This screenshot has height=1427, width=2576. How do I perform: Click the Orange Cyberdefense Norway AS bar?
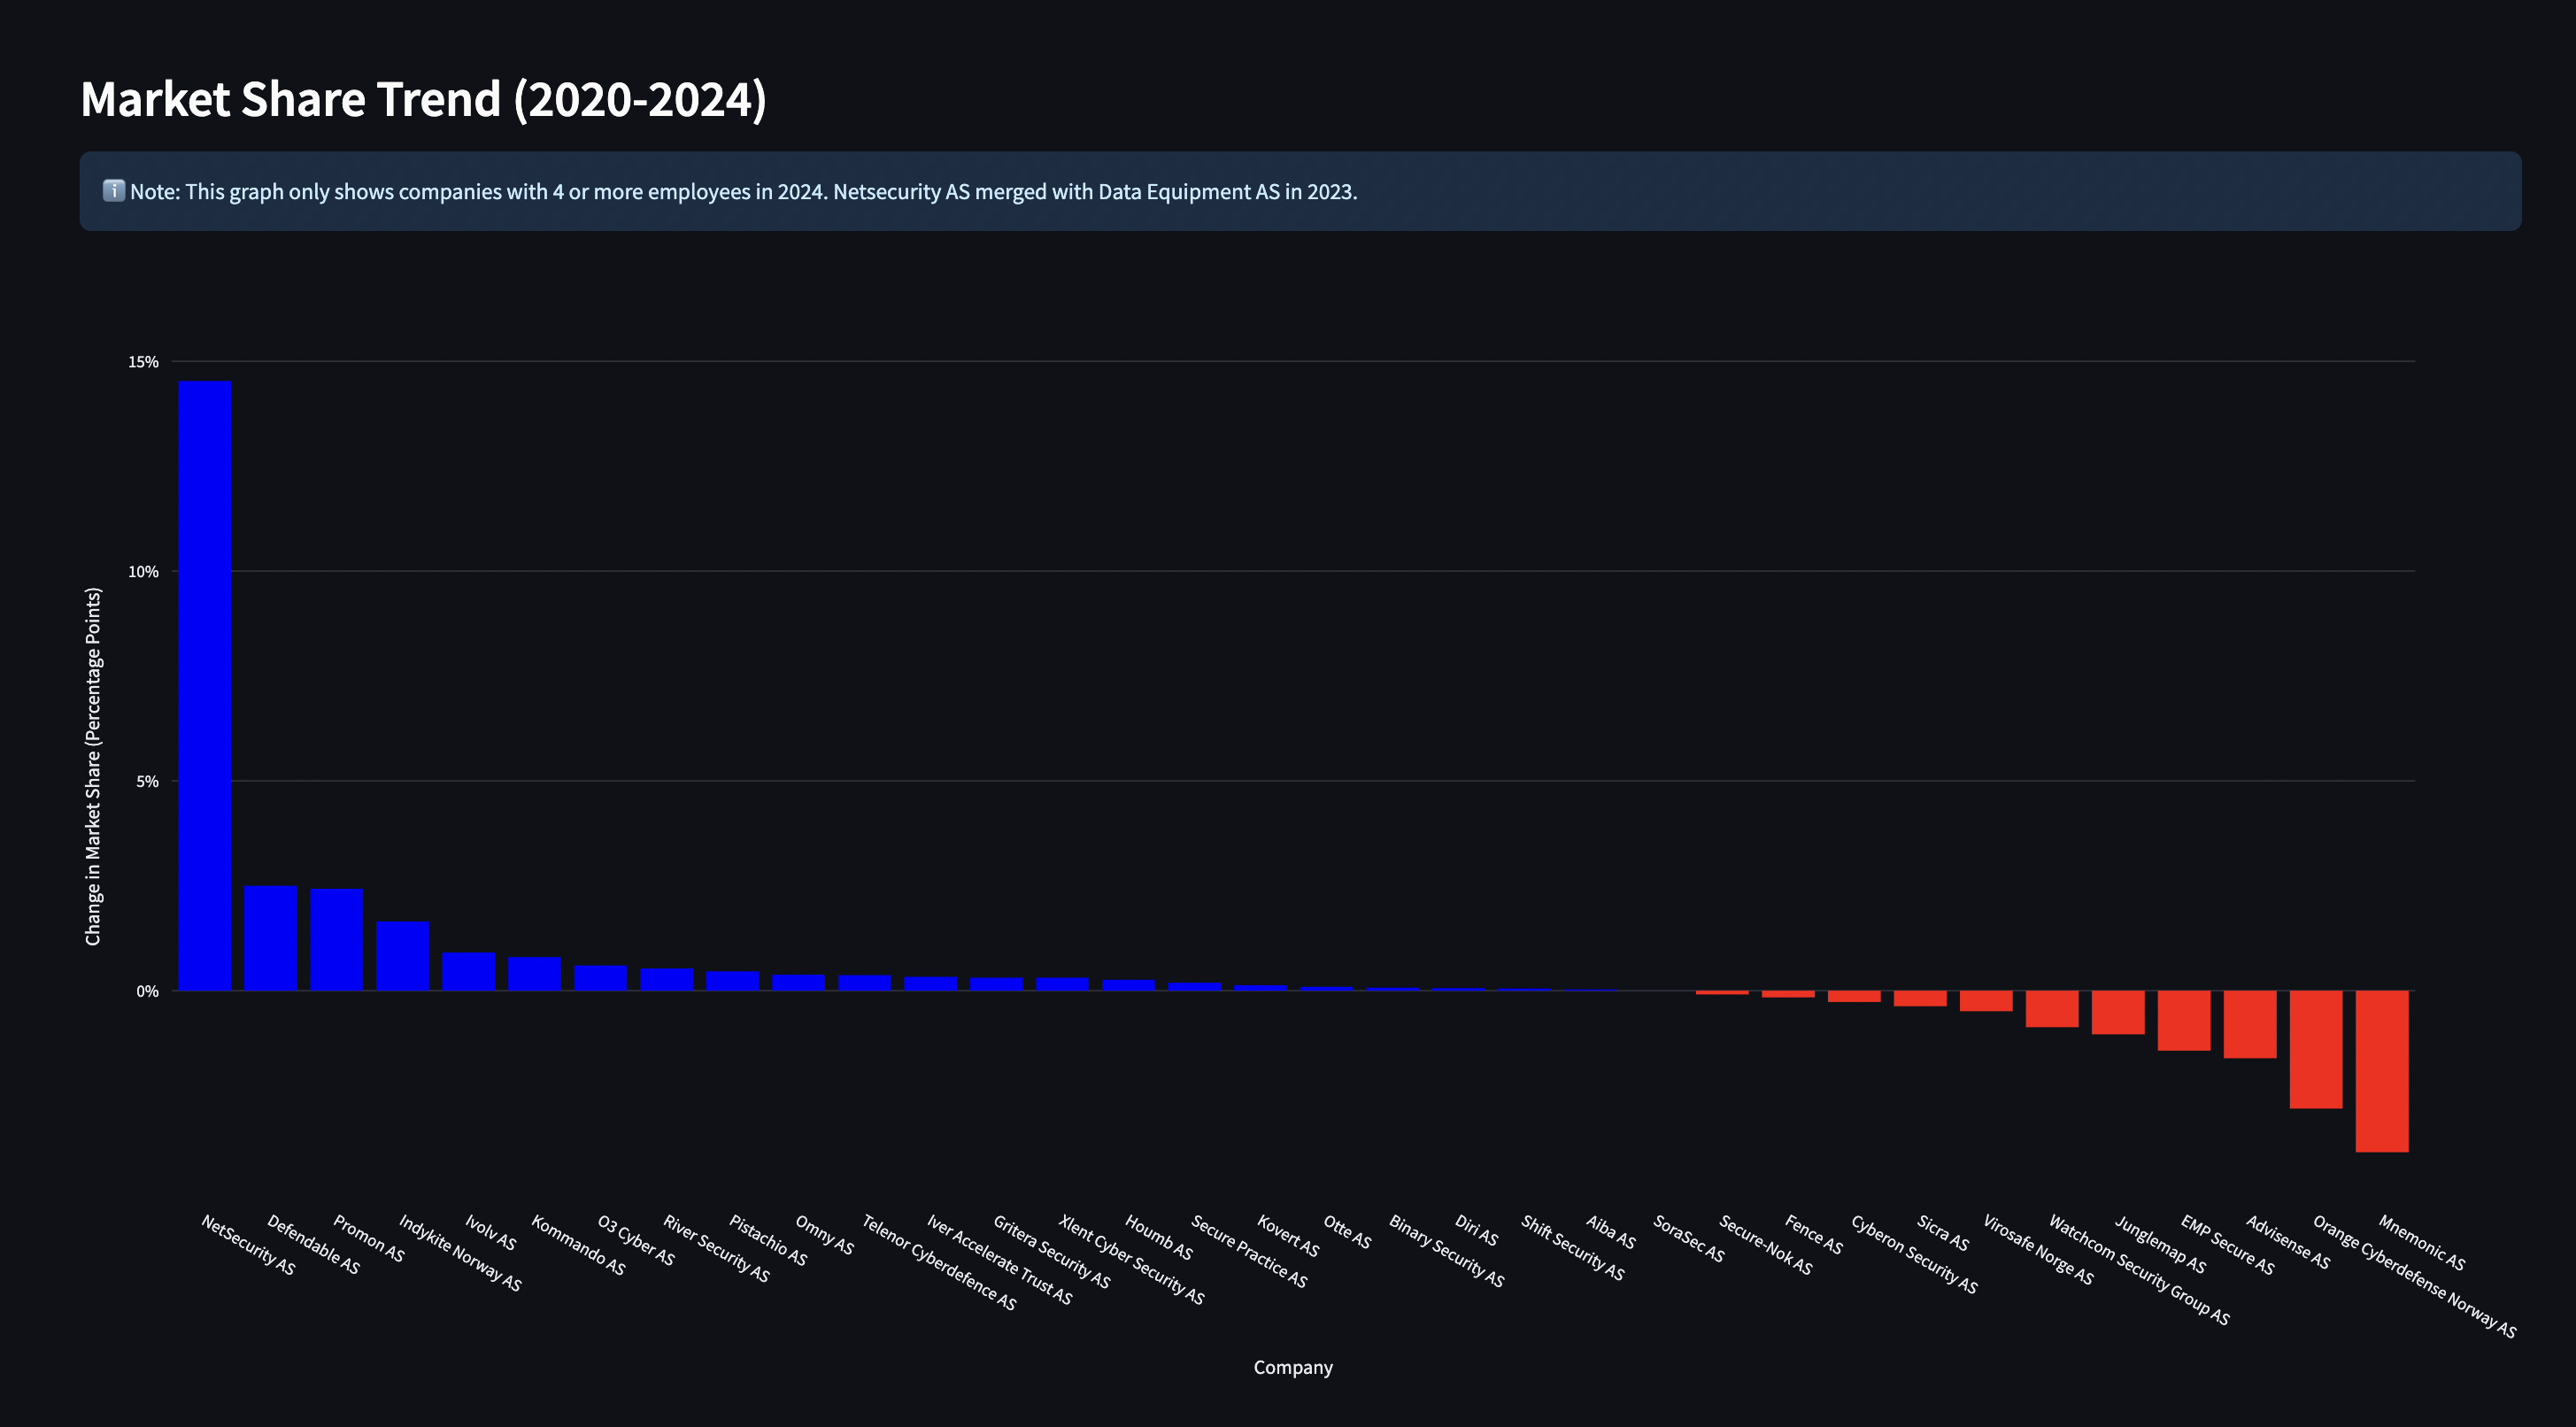pos(2316,1049)
